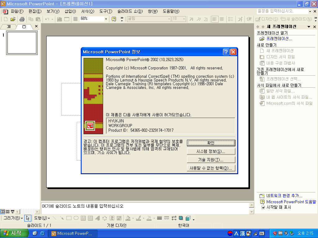The image size is (318, 238).
Task: Click the Print toolbar icon
Action: point(22,19)
